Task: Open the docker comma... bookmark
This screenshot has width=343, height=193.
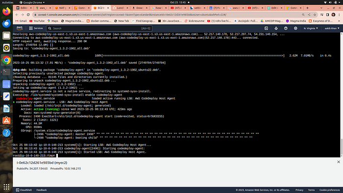Action: pyautogui.click(x=99, y=21)
